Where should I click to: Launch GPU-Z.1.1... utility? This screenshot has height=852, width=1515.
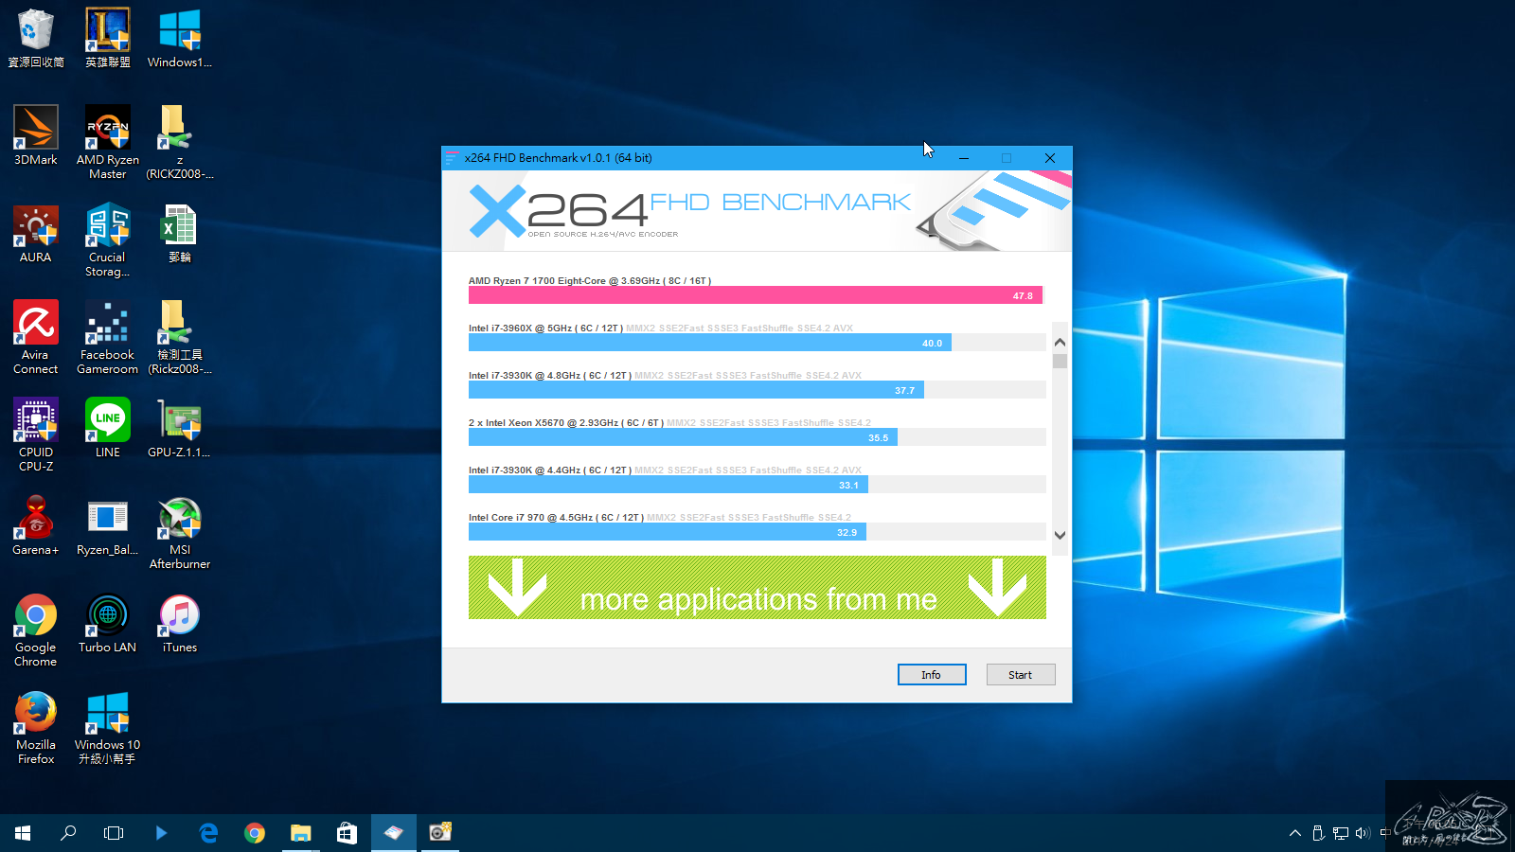point(180,428)
